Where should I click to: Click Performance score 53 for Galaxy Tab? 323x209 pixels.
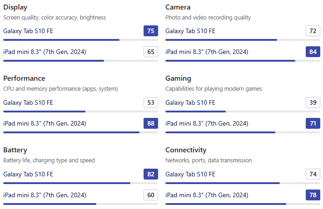(151, 102)
